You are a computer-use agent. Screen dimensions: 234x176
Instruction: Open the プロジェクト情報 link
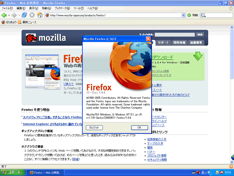click(157, 155)
